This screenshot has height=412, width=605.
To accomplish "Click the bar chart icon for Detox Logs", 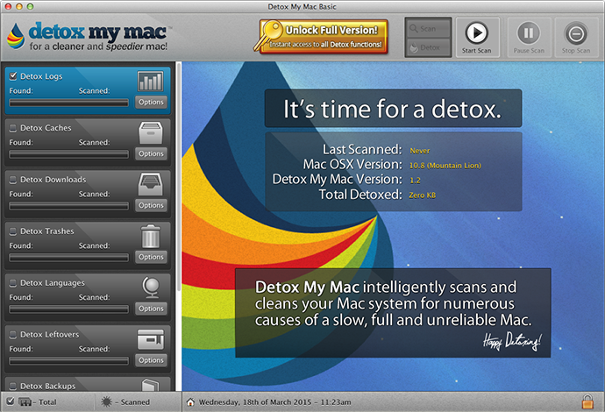I will point(151,81).
